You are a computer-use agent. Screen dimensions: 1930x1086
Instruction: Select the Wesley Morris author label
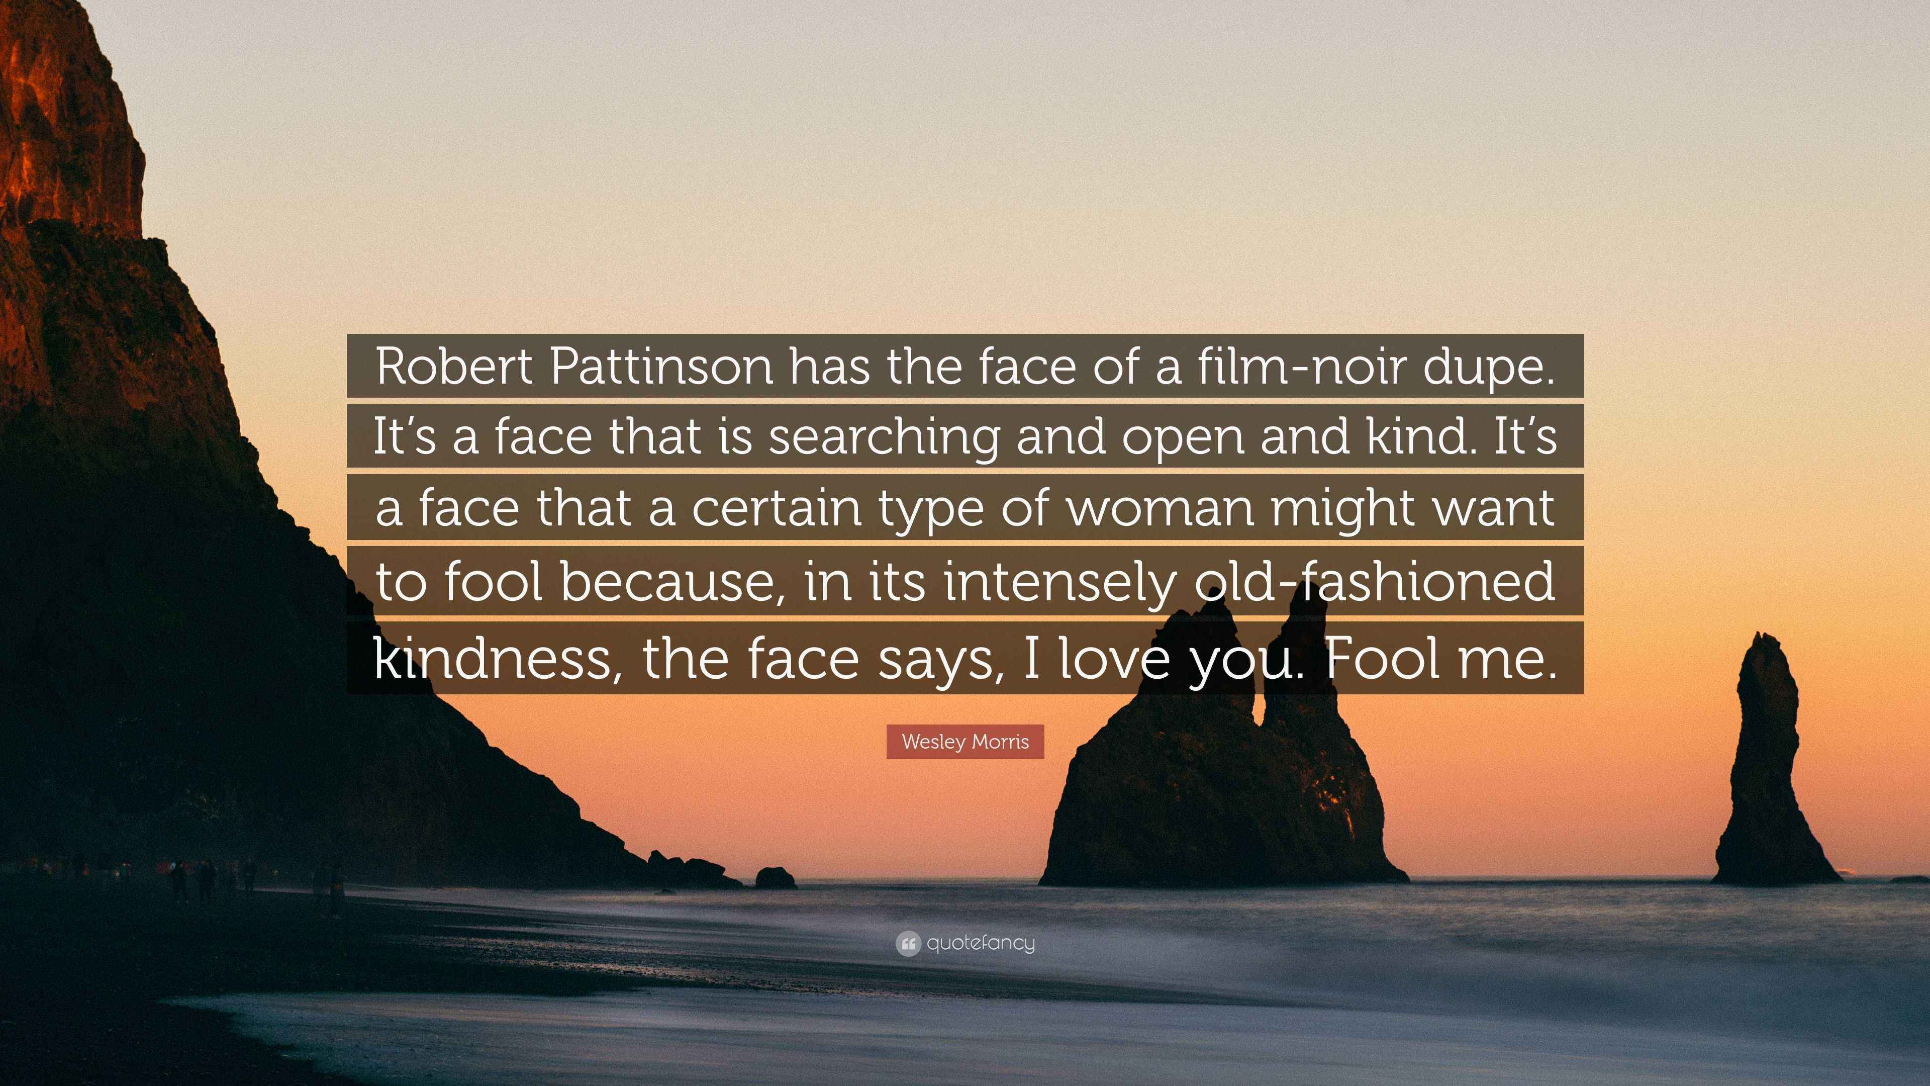click(x=965, y=741)
